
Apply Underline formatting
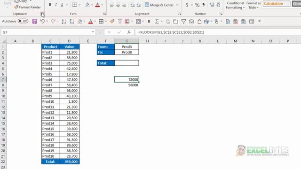[62, 5]
